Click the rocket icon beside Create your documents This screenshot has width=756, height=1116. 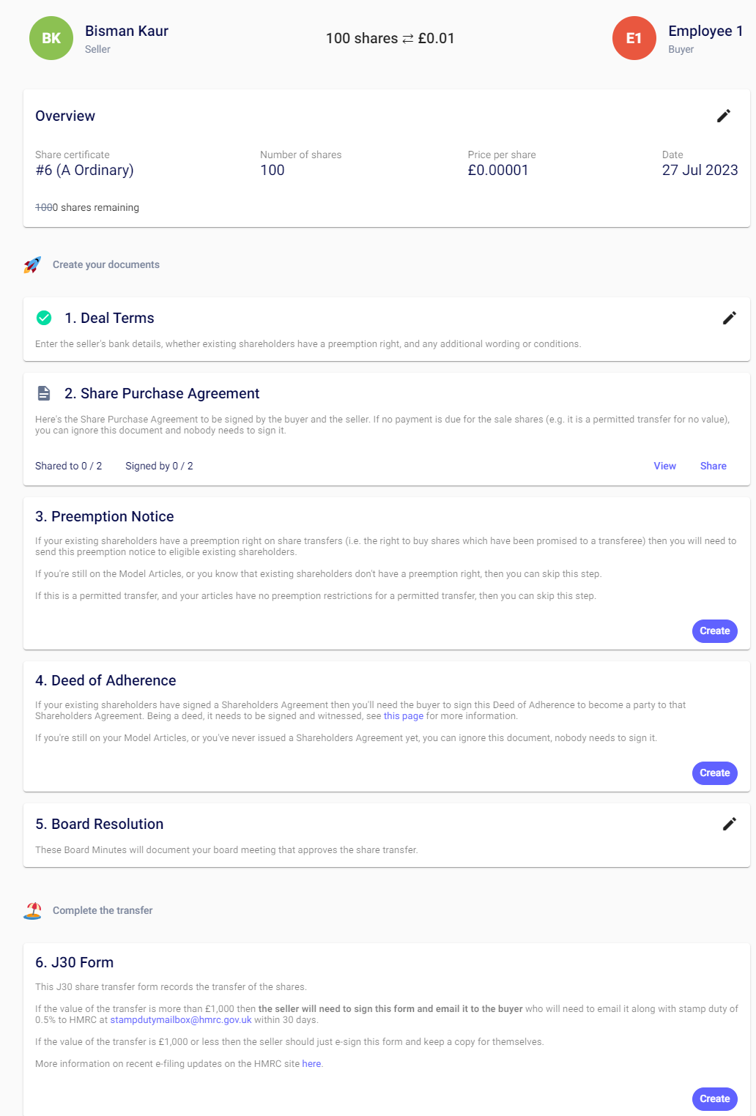pyautogui.click(x=32, y=264)
